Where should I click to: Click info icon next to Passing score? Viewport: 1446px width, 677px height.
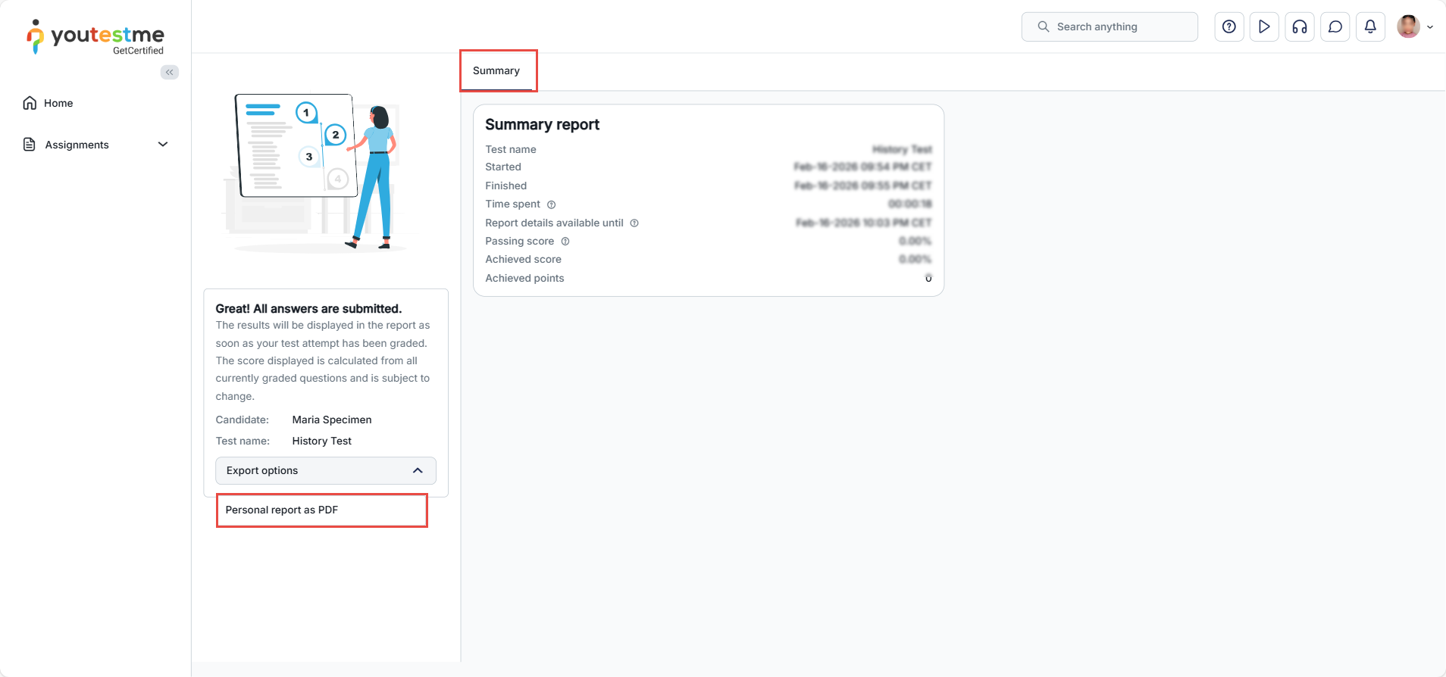click(565, 242)
